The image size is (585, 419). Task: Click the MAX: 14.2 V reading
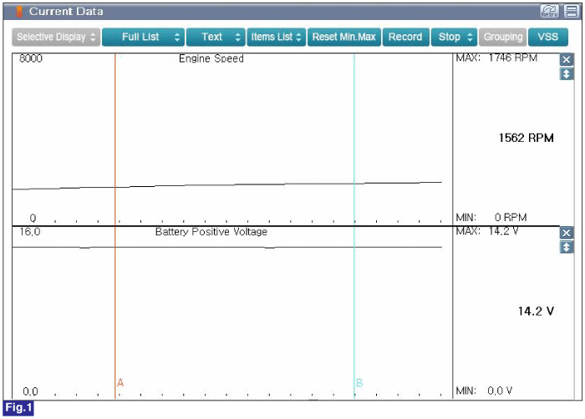pos(487,231)
